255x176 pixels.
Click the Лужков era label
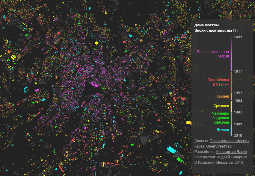[x=223, y=130]
